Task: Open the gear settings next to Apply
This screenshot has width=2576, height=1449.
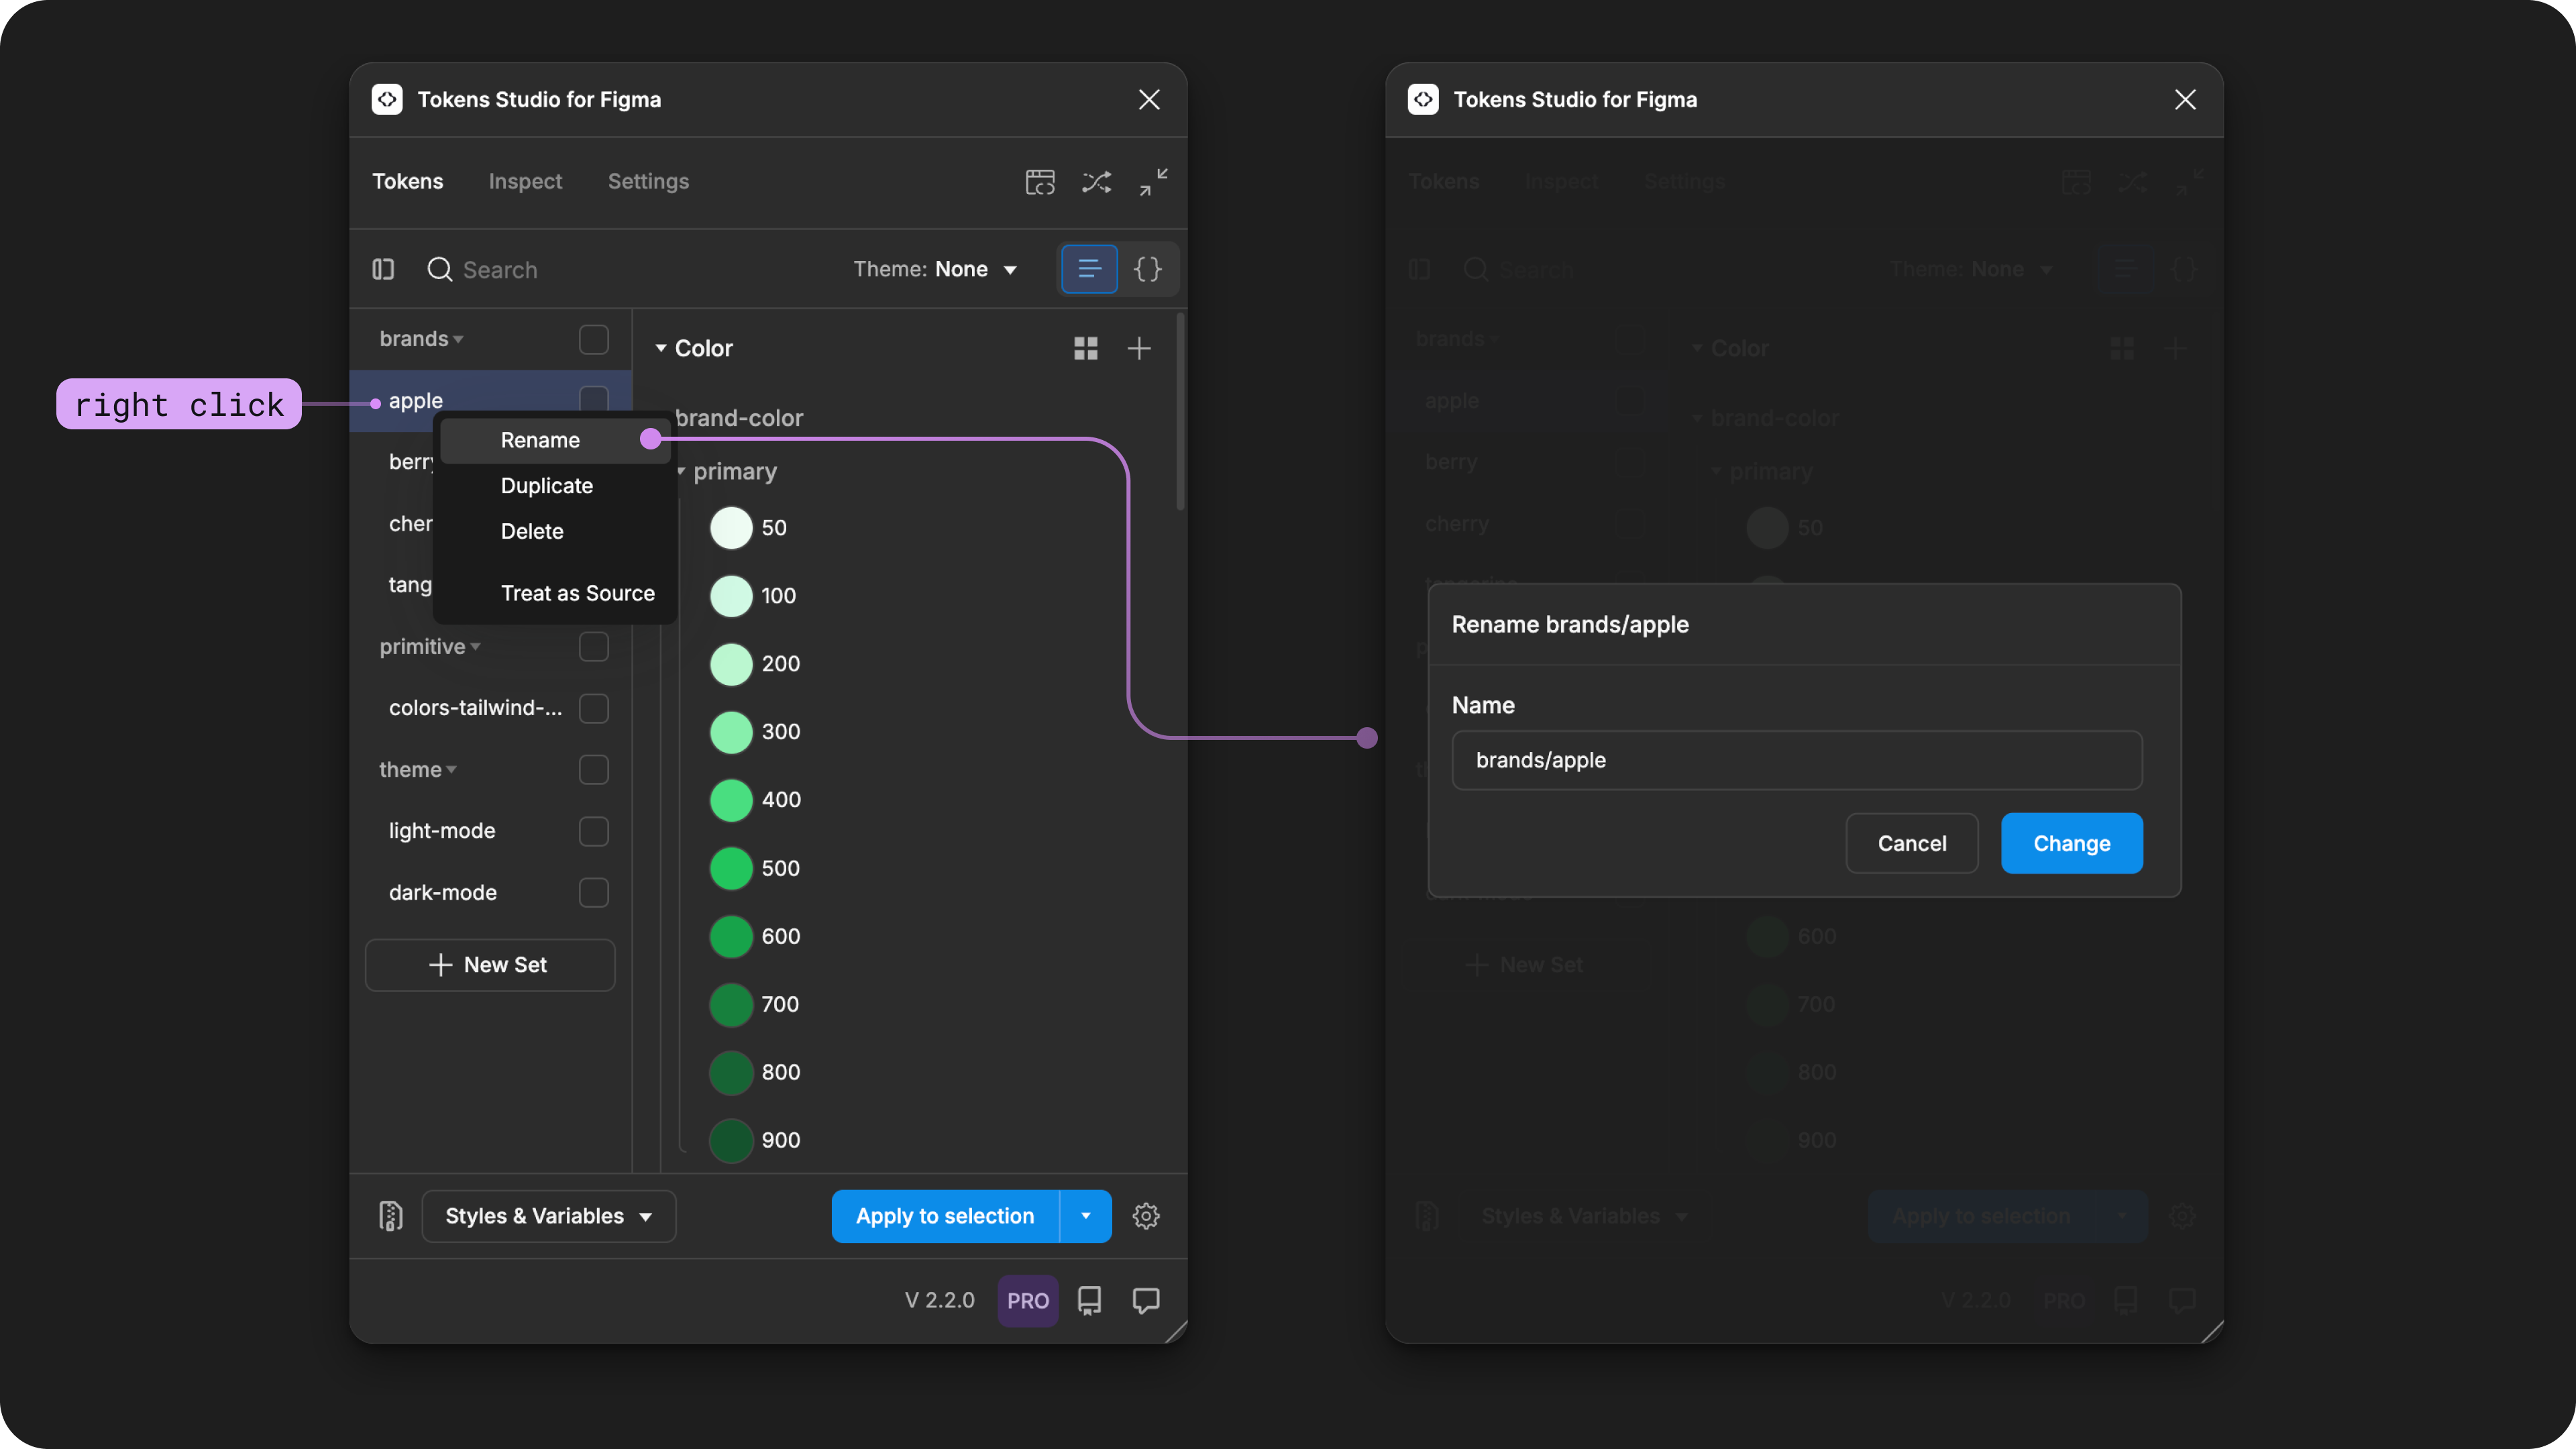Action: [1146, 1216]
